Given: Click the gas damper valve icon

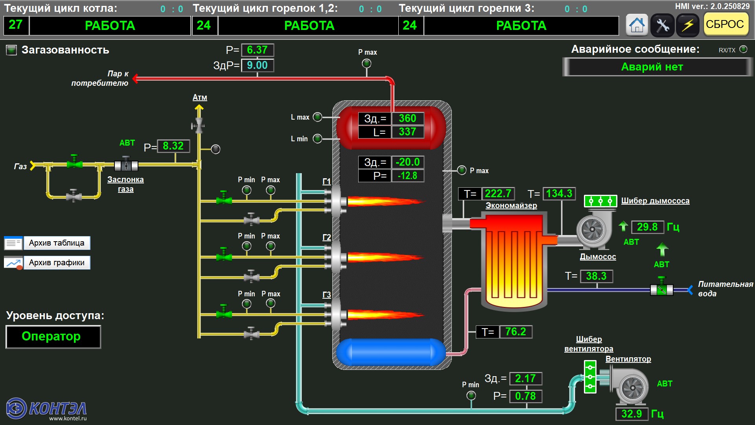Looking at the screenshot, I should point(126,165).
